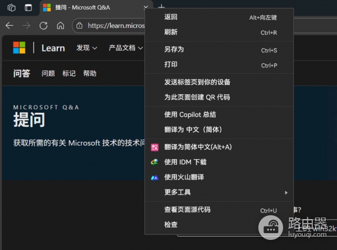Expand the 产品文档 dropdown
This screenshot has width=337, height=250.
pyautogui.click(x=125, y=48)
